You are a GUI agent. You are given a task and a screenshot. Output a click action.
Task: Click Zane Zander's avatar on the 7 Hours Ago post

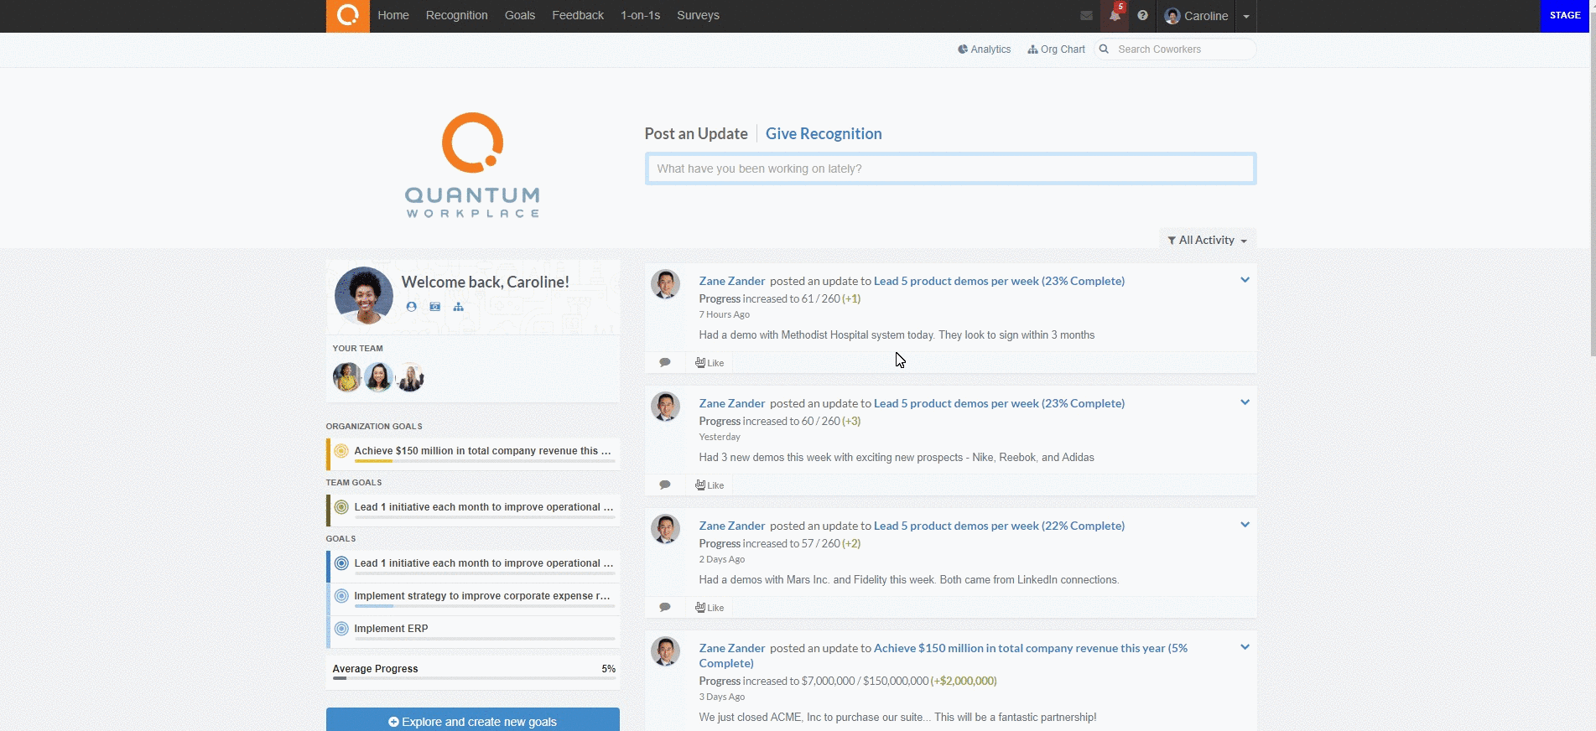pos(666,284)
